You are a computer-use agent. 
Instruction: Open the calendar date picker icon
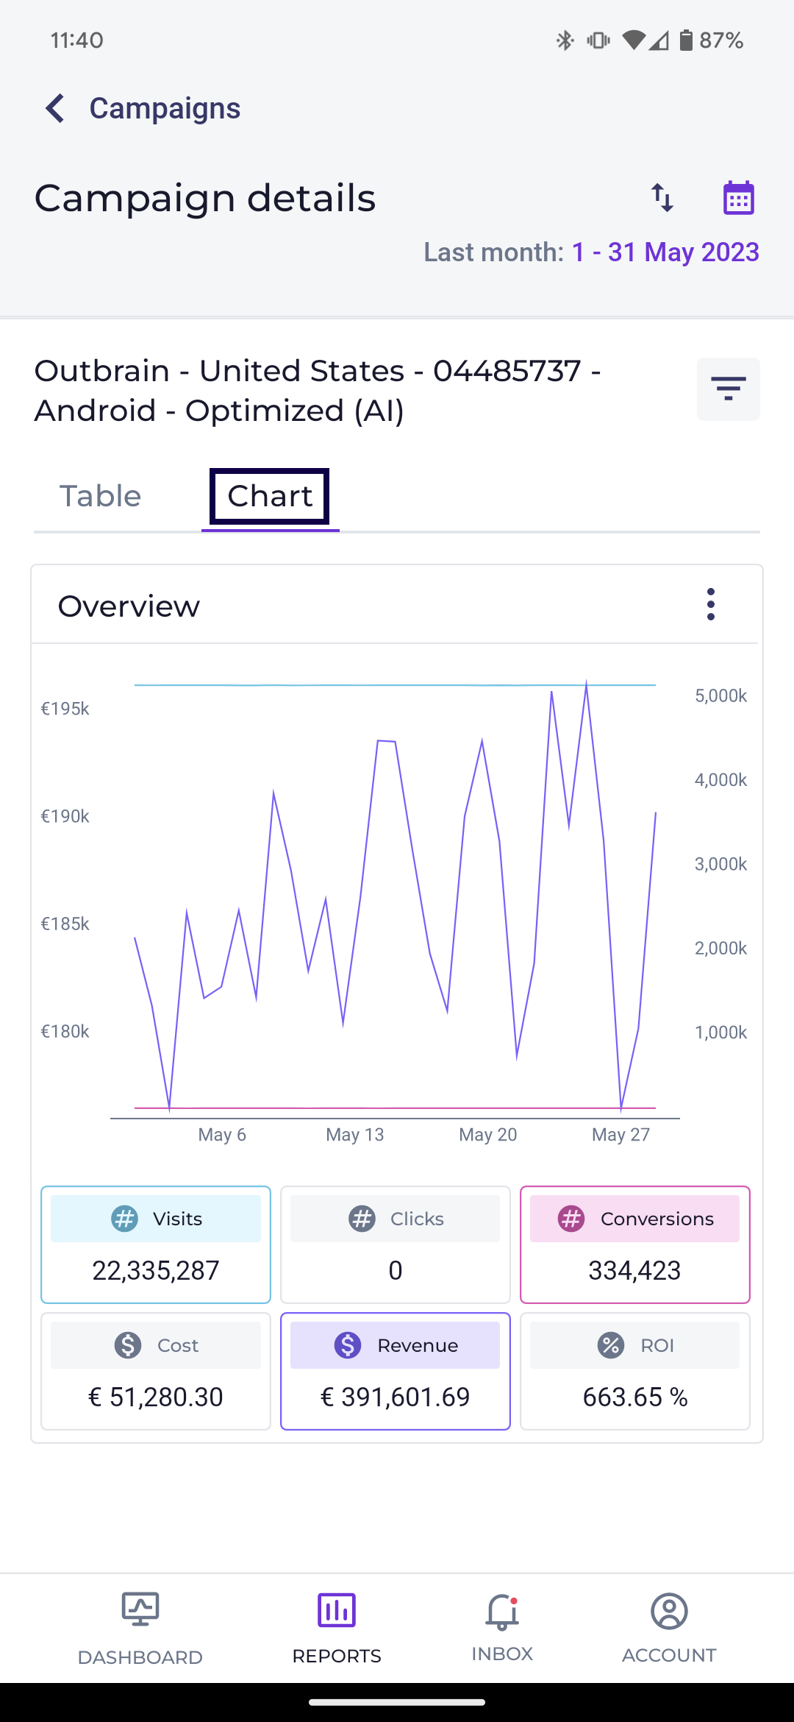[738, 198]
